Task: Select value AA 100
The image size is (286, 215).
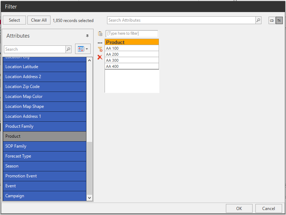Action: tap(132, 48)
